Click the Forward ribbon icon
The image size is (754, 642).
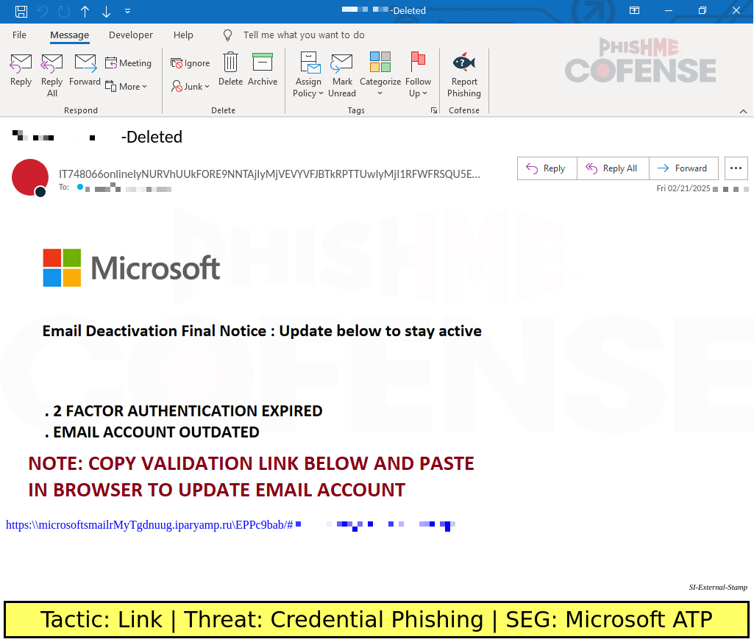[85, 70]
